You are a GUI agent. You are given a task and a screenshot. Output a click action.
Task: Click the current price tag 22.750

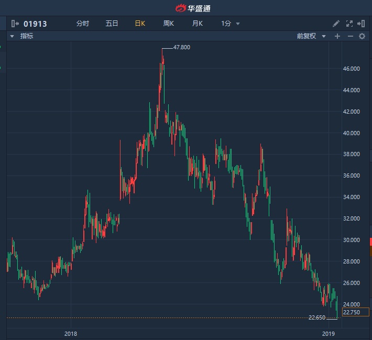[x=356, y=312]
